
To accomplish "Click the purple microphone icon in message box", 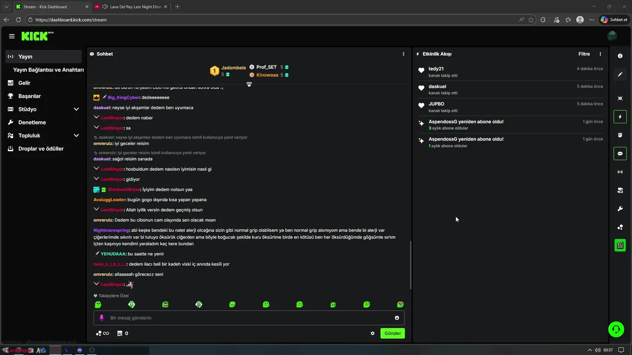I will click(102, 318).
